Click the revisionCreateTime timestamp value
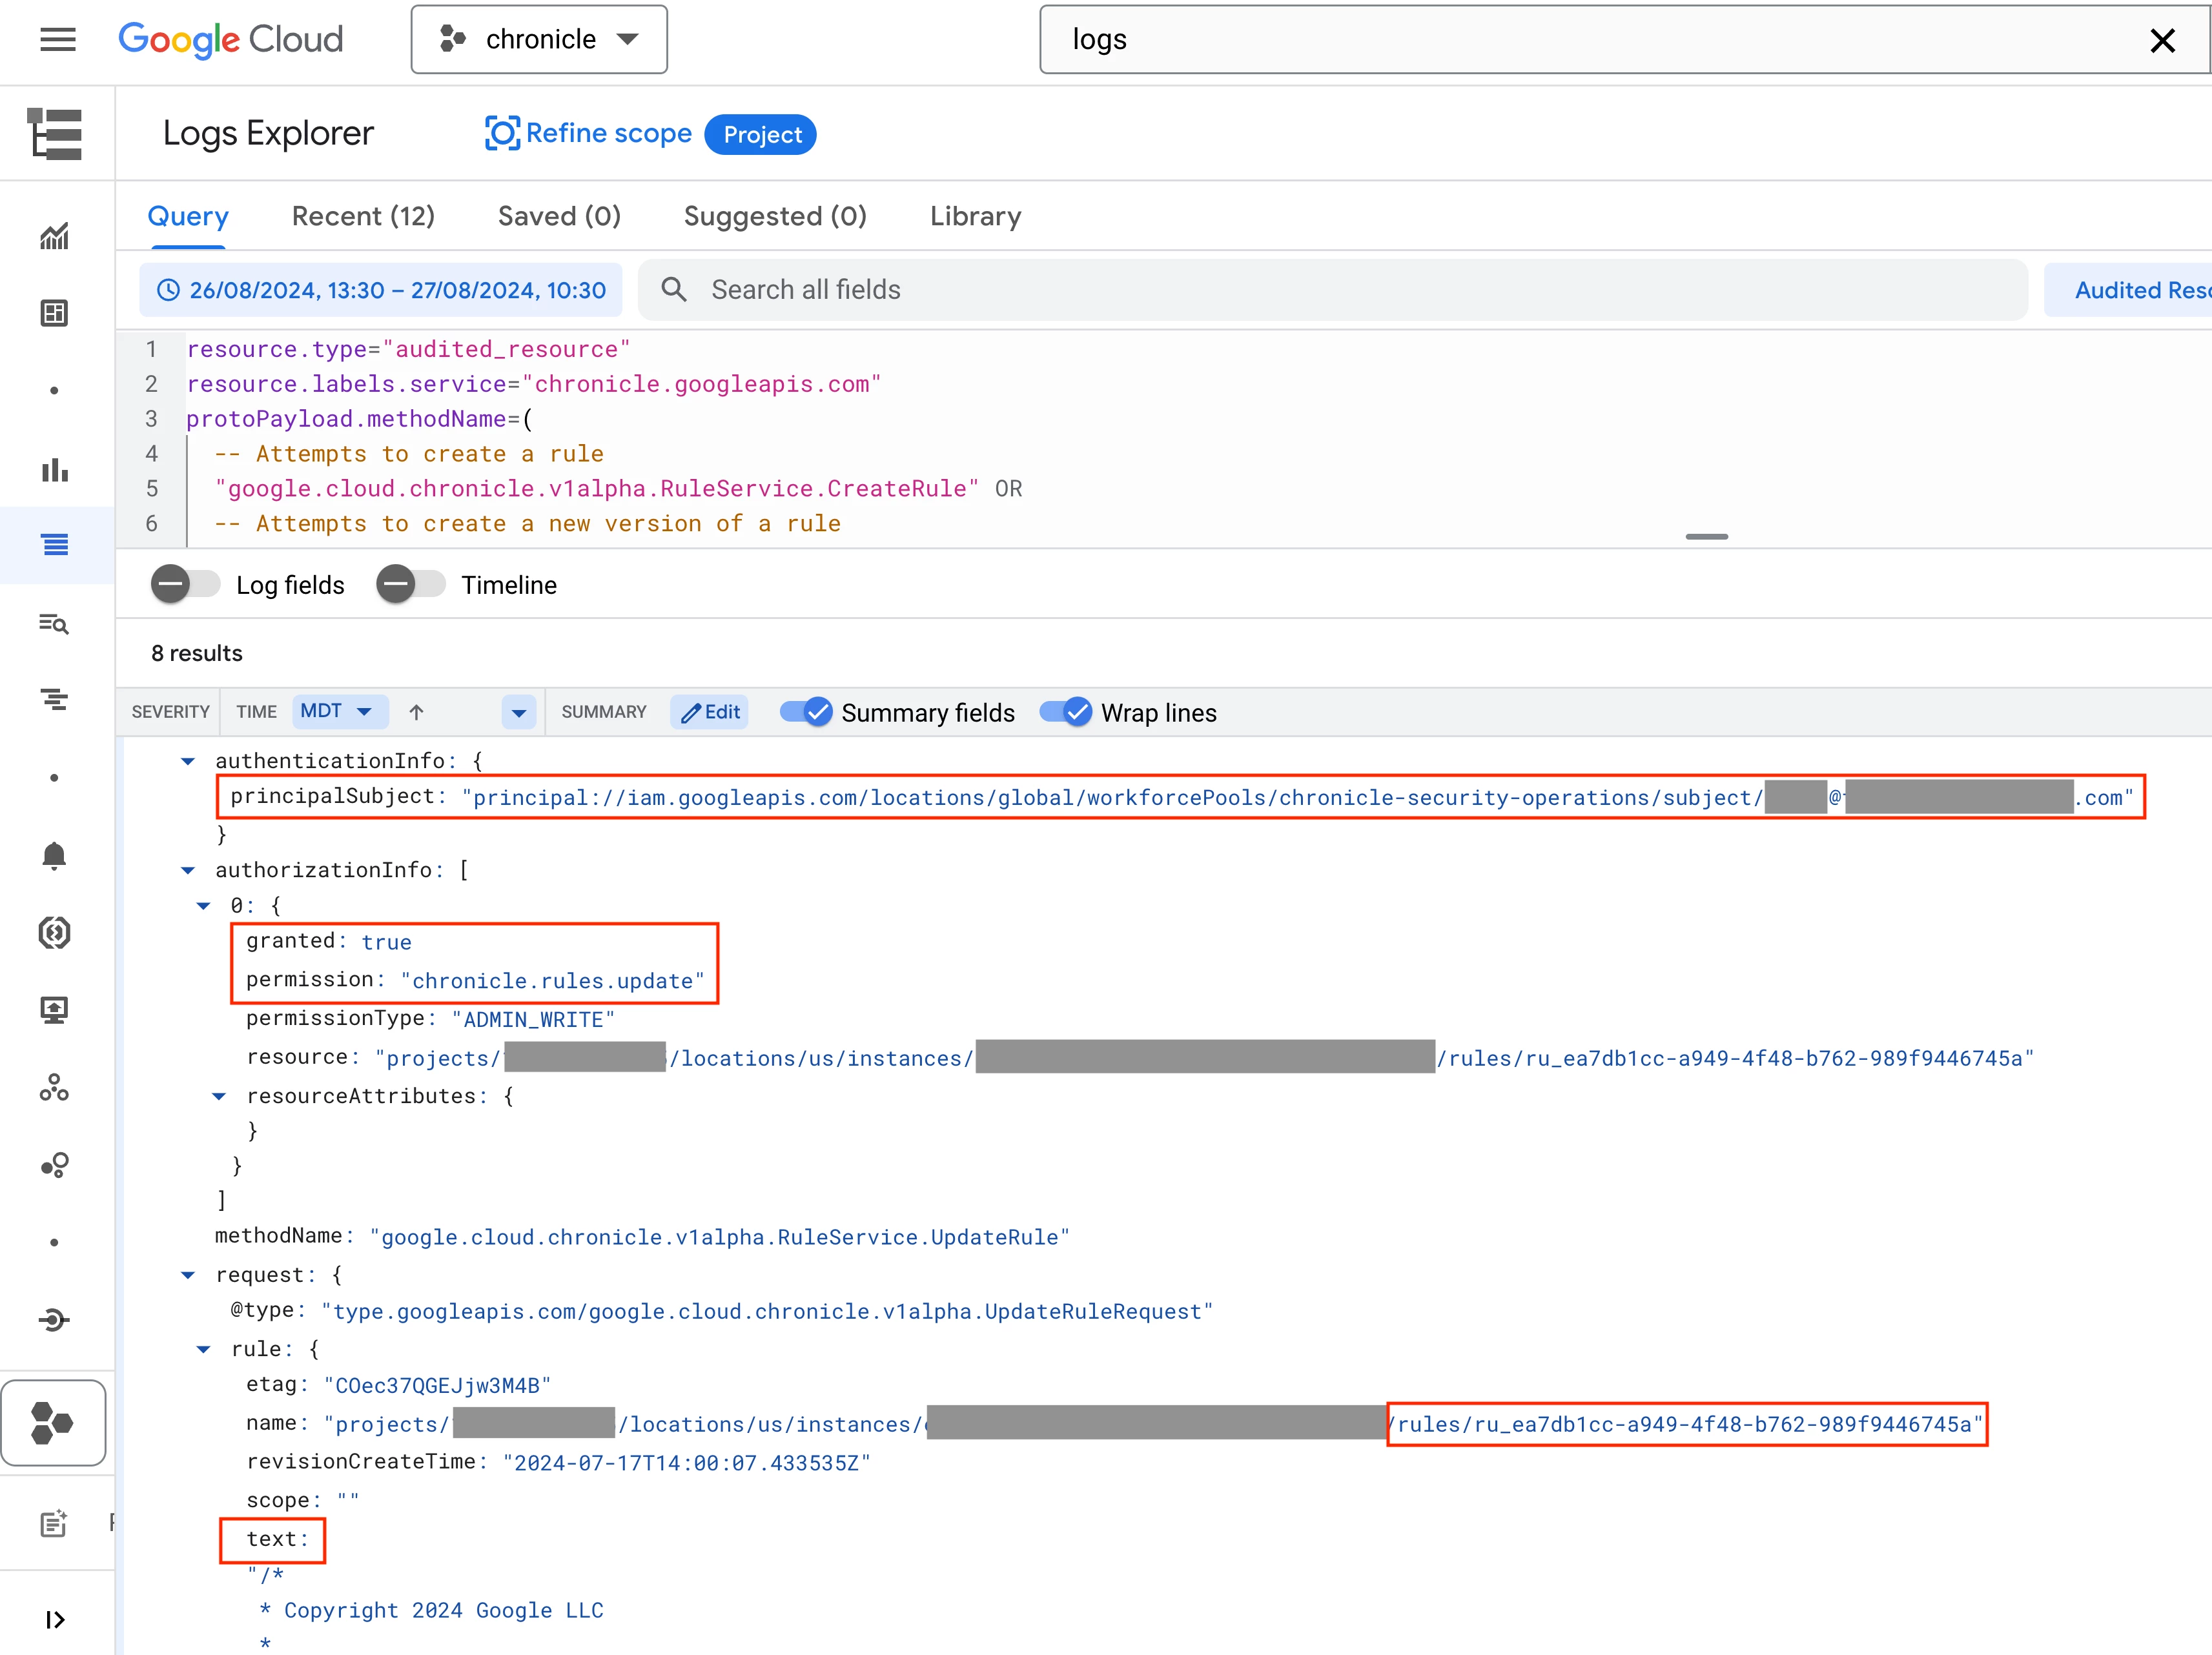The height and width of the screenshot is (1655, 2212). 686,1463
